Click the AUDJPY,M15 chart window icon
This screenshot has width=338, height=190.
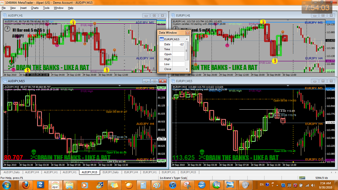[x=5, y=81]
